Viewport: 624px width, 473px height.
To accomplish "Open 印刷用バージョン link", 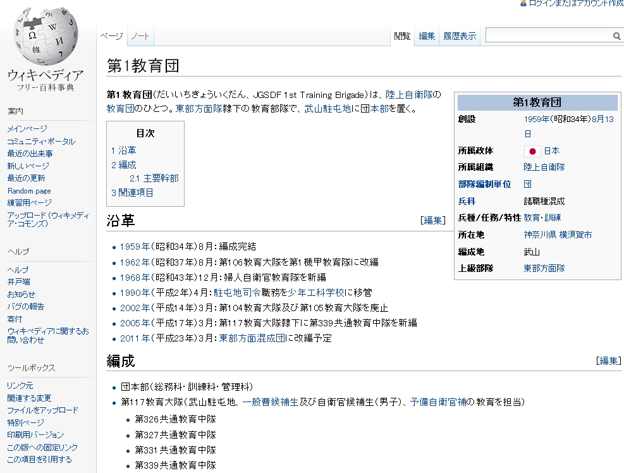I will [x=35, y=435].
